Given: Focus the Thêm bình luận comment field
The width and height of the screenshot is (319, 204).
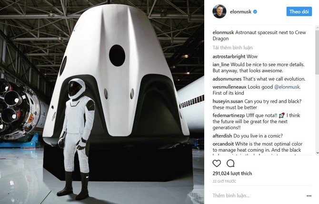Looking at the screenshot, I should click(259, 195).
